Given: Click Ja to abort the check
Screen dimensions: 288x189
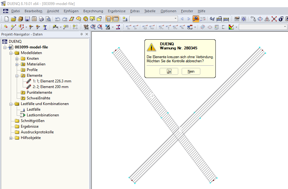Looking at the screenshot, I should [x=169, y=71].
